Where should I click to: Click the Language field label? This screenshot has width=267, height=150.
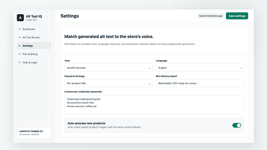pos(162,61)
